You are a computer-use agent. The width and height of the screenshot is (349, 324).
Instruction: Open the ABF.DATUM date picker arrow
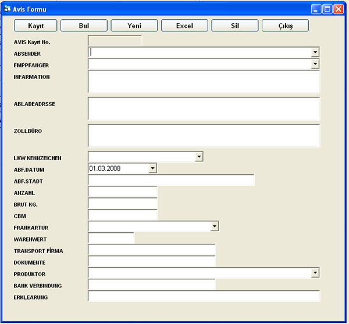point(152,168)
